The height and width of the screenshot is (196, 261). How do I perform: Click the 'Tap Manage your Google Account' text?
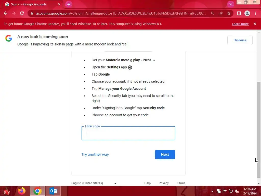pos(119,89)
